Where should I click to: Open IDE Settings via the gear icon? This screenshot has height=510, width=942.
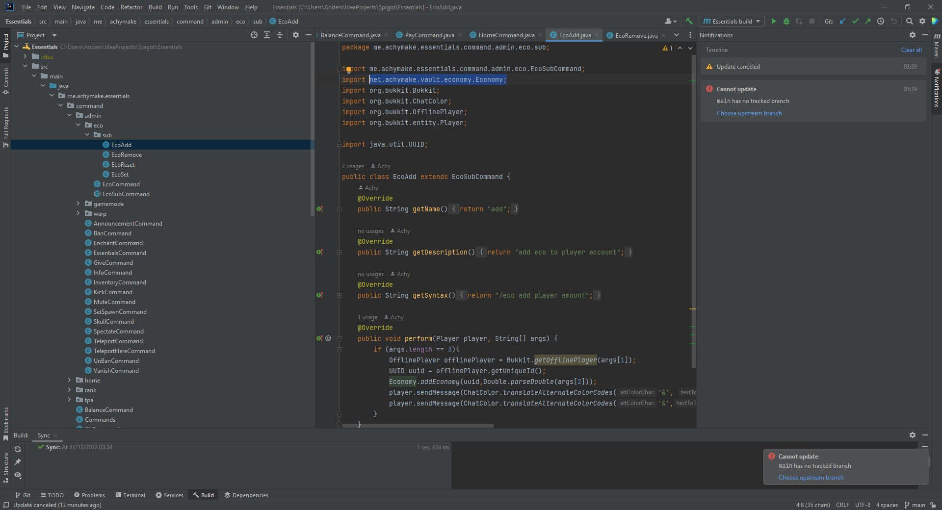click(x=922, y=21)
